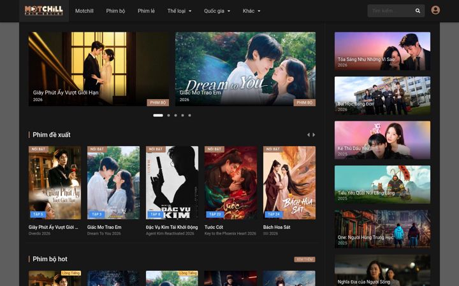Image resolution: width=459 pixels, height=286 pixels.
Task: Expand the Quốc gia dropdown
Action: click(217, 11)
